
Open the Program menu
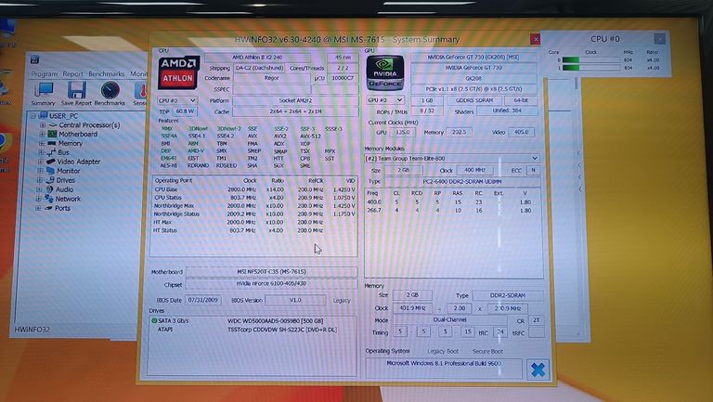click(45, 73)
